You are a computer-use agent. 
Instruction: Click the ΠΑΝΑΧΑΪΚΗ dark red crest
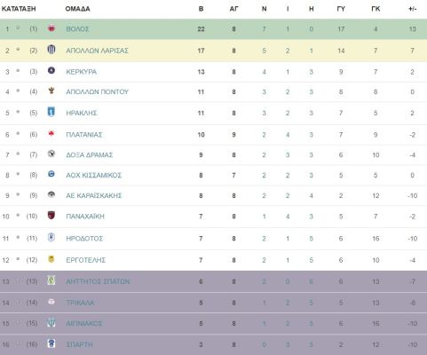point(51,215)
